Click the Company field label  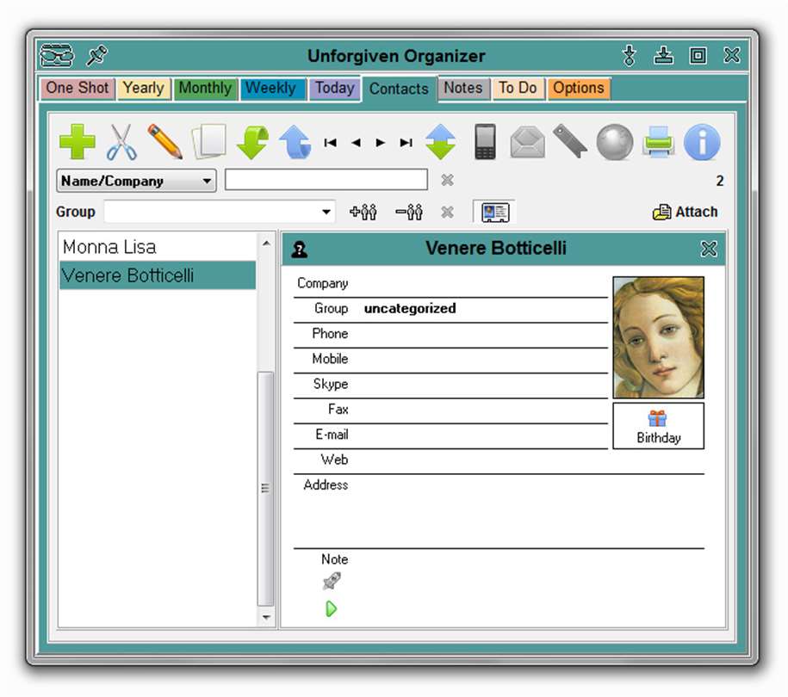pos(323,283)
